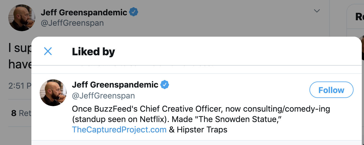The image size is (364, 145).
Task: Click the Liked by dialog heading
Action: click(93, 51)
